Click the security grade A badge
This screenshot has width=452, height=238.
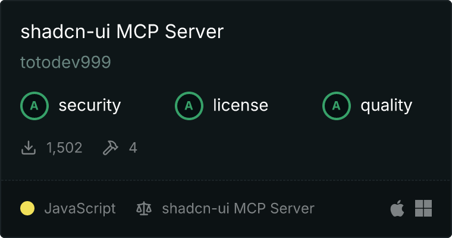pos(34,106)
